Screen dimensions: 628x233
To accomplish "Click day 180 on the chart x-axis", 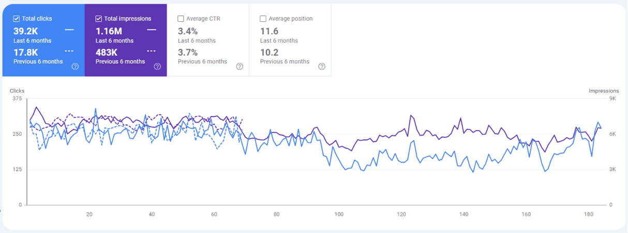I will pos(589,214).
